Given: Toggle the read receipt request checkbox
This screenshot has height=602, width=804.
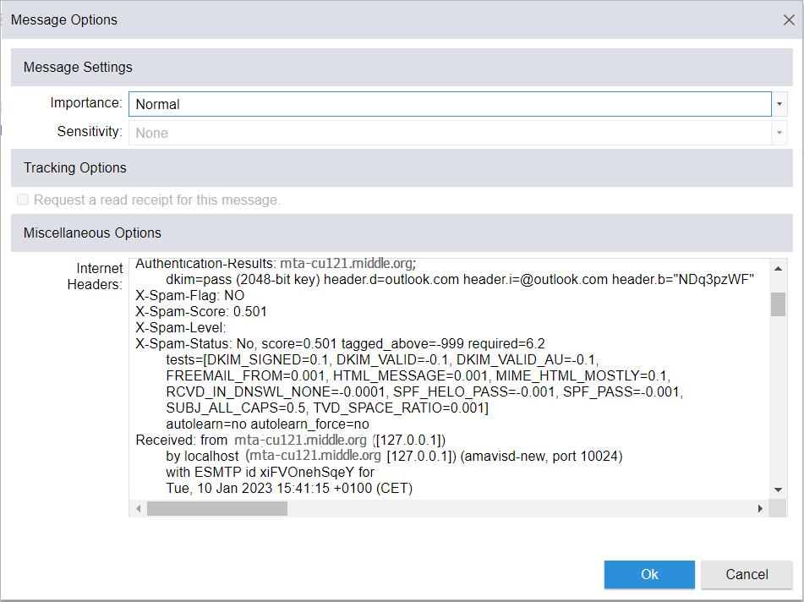Looking at the screenshot, I should click(23, 200).
